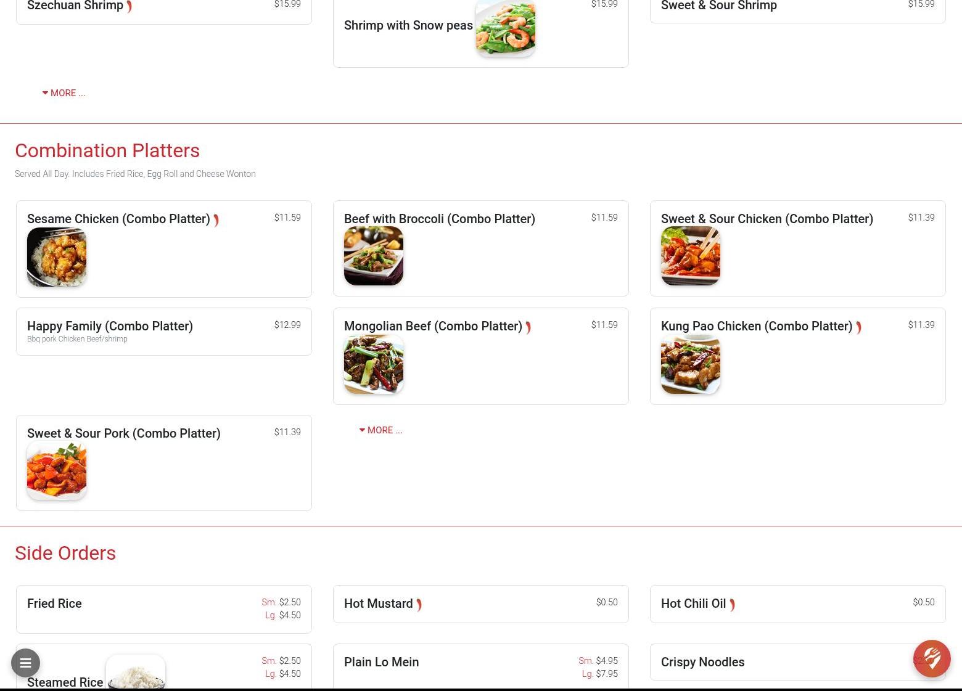Open the Sweet & Sour Chicken combo photo
This screenshot has width=962, height=691.
point(691,256)
